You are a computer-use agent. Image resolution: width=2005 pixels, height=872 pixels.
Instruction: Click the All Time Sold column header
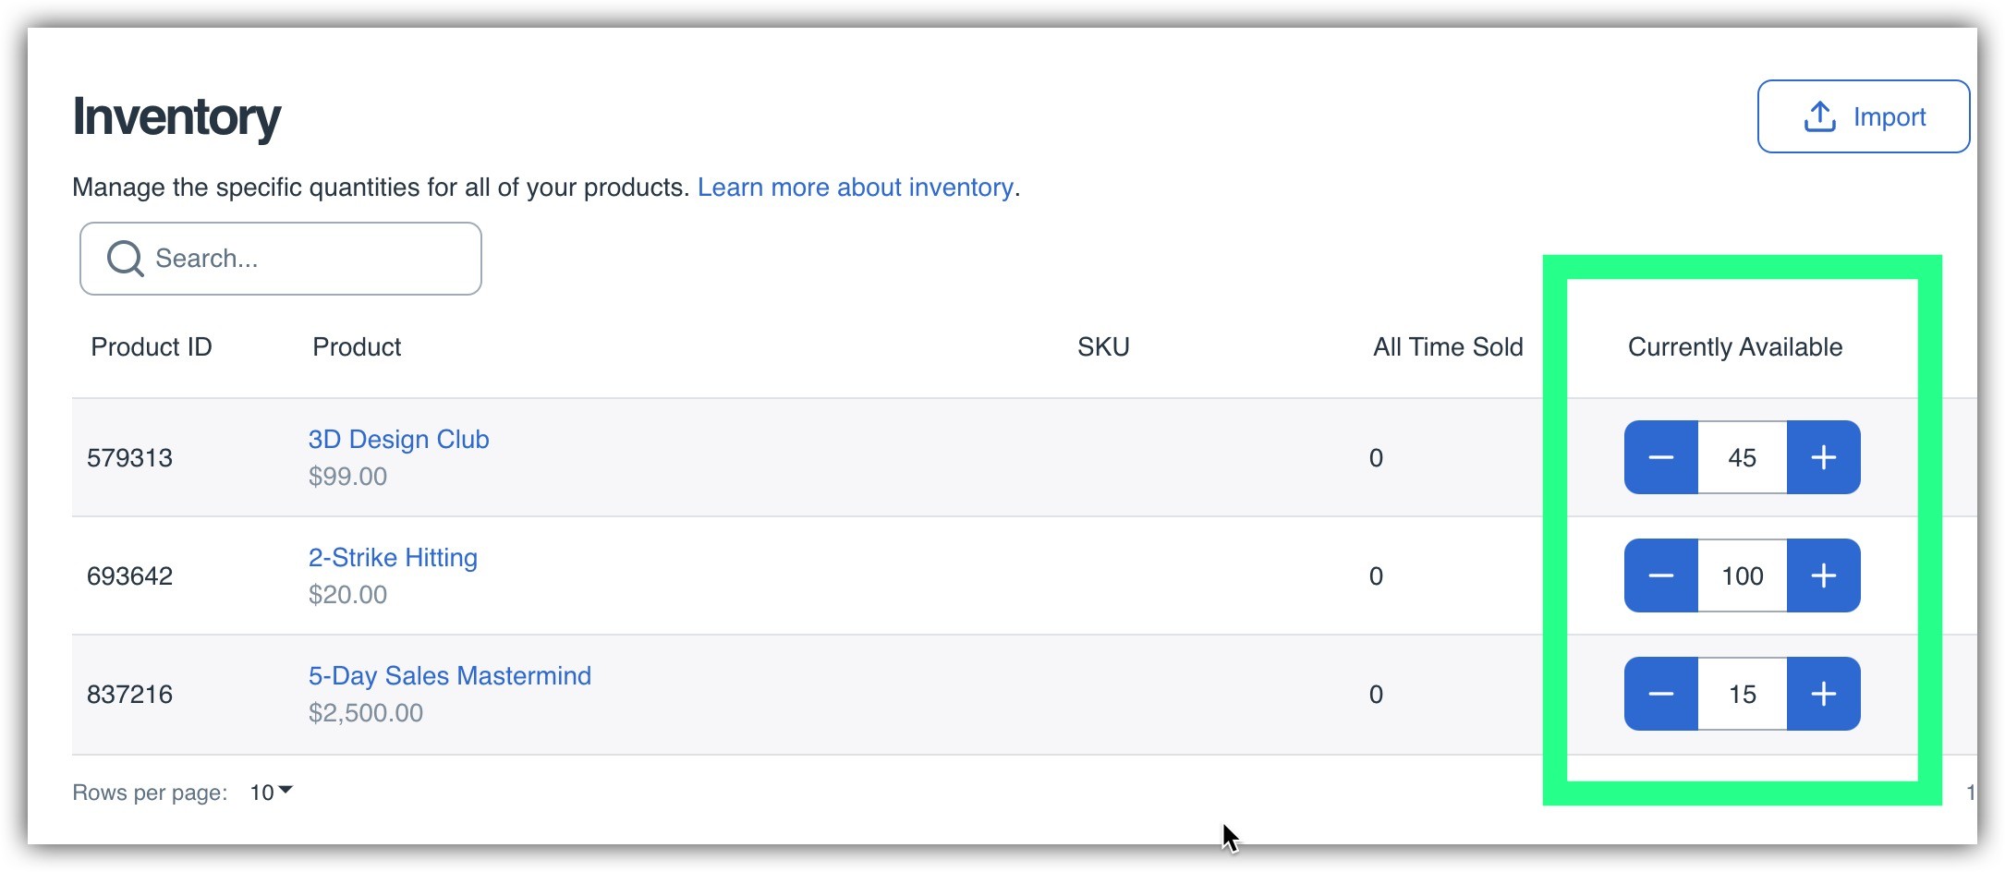point(1447,347)
